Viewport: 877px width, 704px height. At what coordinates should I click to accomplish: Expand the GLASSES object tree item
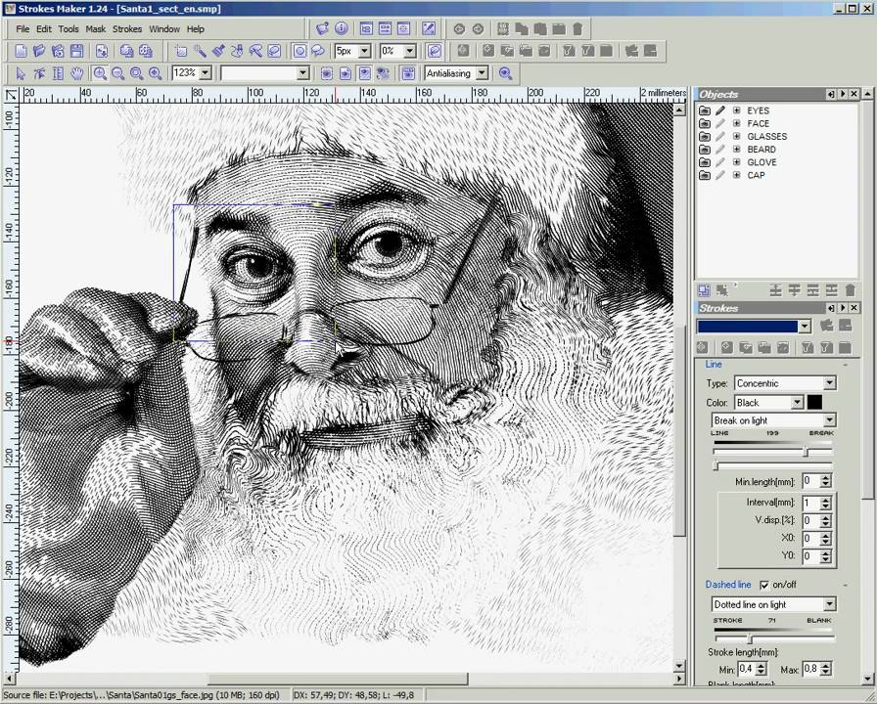coord(737,136)
